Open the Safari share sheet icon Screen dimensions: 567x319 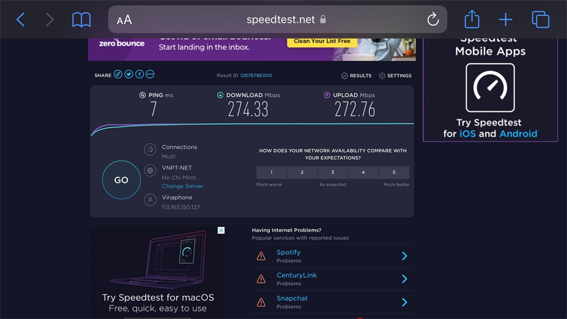click(x=472, y=19)
